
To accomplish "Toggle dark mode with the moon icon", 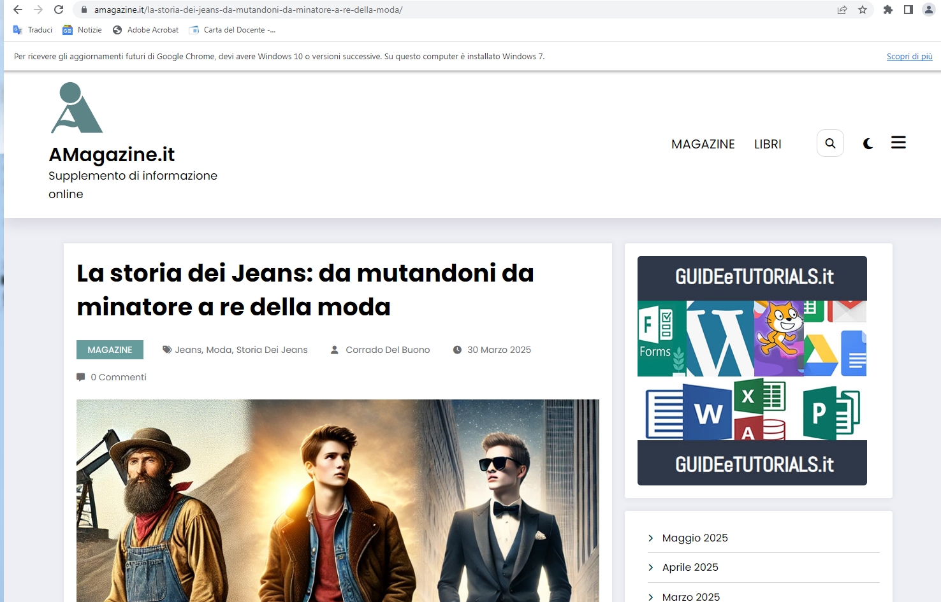I will click(x=868, y=144).
